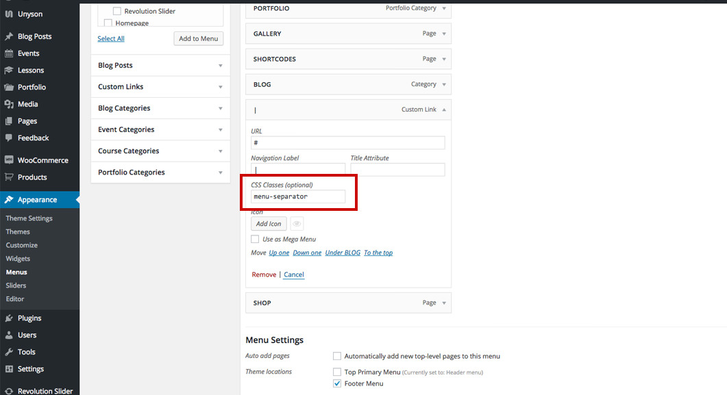
Task: Click the Add to Menu button
Action: click(x=199, y=38)
